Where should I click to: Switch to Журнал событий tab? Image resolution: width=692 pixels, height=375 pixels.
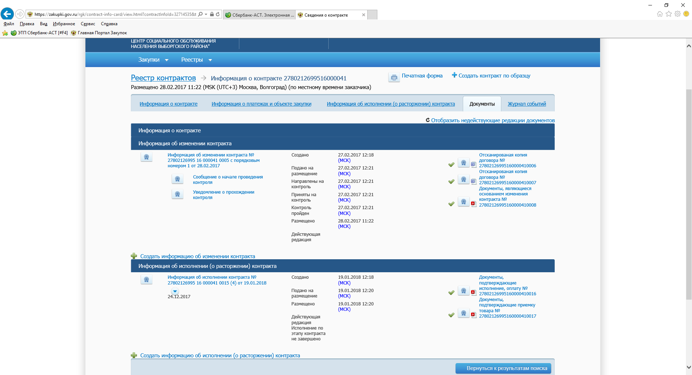coord(527,104)
